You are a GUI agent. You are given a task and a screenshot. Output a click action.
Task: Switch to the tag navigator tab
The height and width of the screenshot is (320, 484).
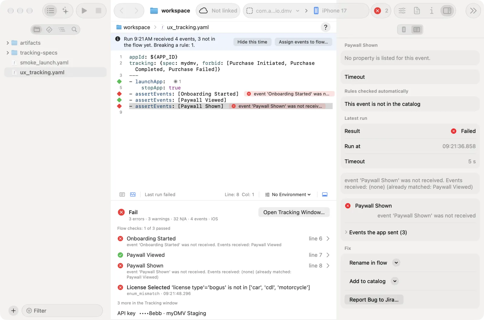(x=49, y=29)
